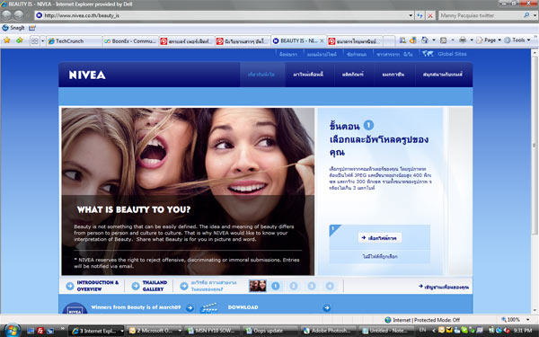Screen dimensions: 539x337
Task: Select step 4 circle in step bar
Action: point(330,286)
